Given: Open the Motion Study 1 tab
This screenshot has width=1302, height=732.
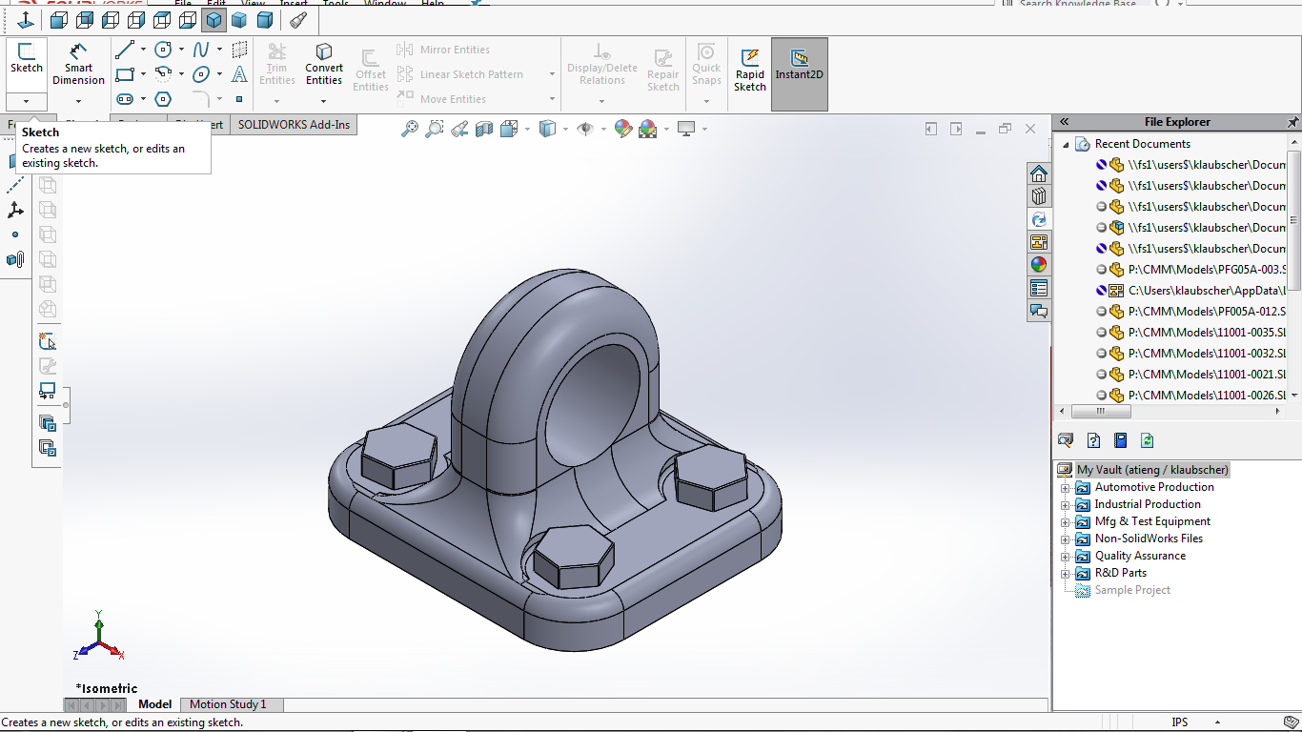Looking at the screenshot, I should [x=228, y=704].
